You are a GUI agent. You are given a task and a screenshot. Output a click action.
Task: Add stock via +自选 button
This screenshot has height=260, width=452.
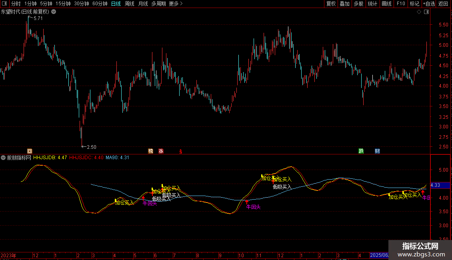[429, 4]
